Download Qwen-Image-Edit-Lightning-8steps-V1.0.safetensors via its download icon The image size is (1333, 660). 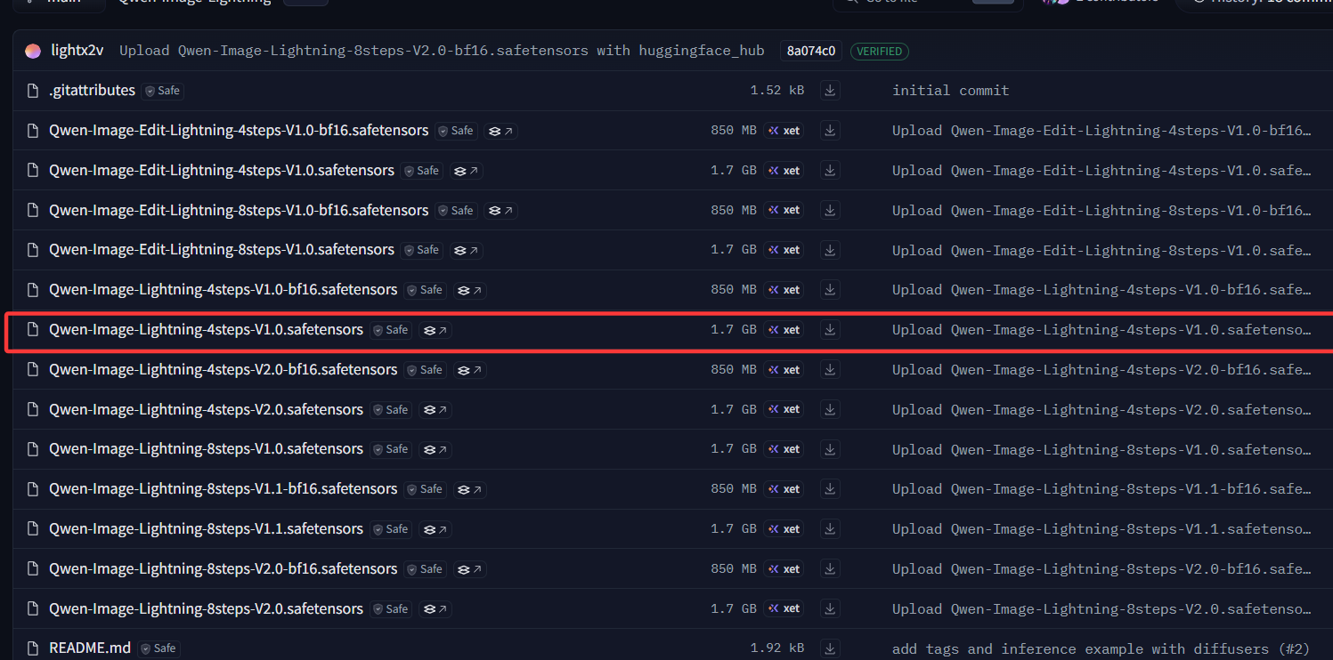(x=830, y=250)
